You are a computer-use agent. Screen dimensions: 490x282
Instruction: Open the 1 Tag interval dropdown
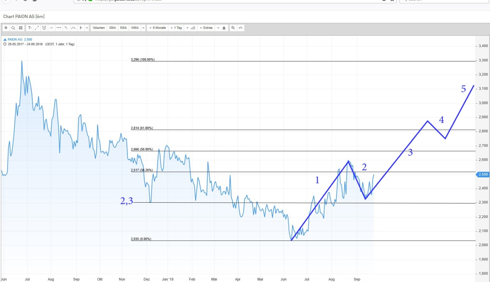tap(176, 28)
